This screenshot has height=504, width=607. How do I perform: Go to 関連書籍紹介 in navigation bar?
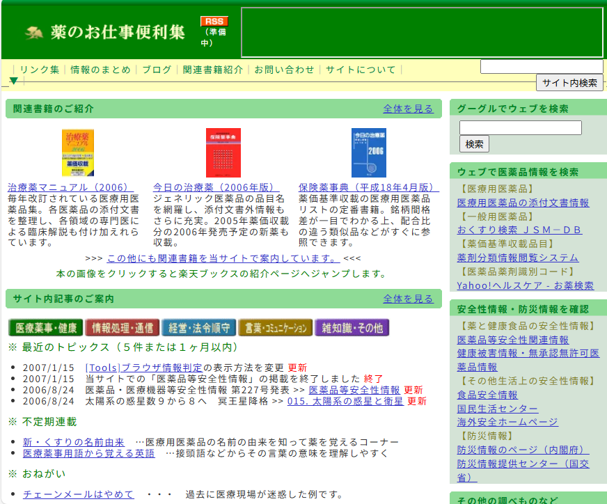tap(213, 70)
